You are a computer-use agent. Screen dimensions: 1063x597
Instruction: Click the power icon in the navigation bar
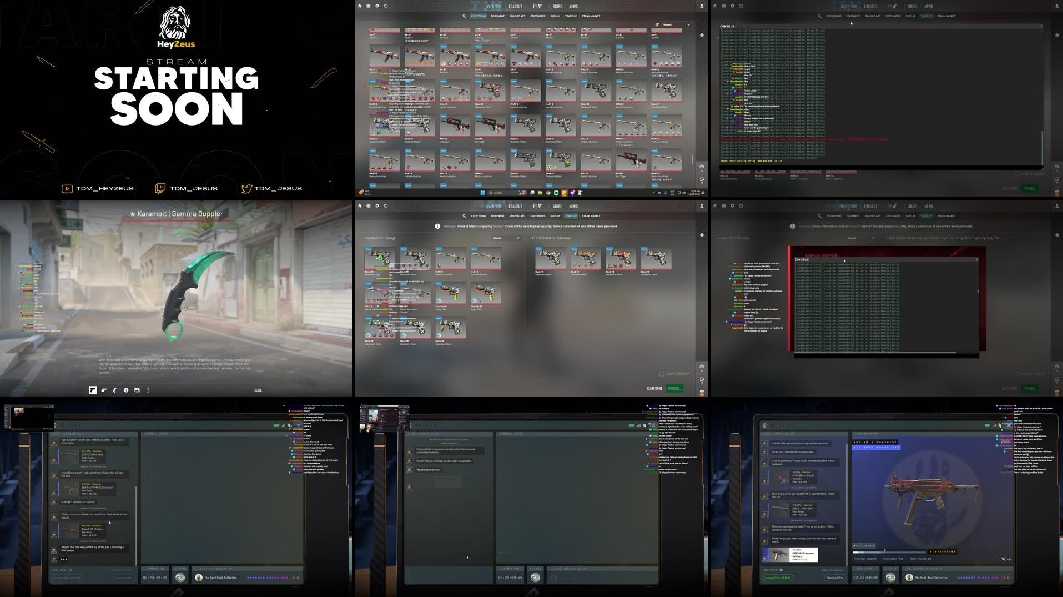385,6
